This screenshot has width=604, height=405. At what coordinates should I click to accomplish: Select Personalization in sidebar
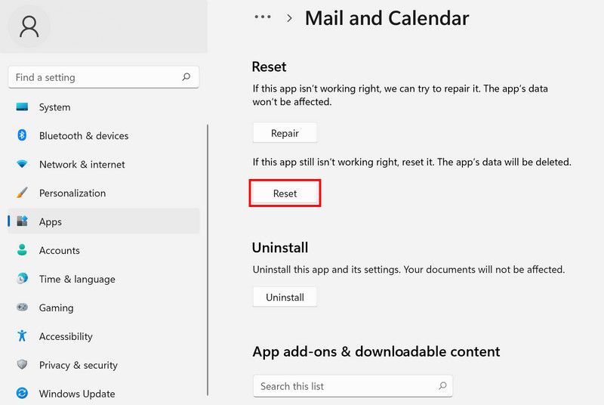point(103,192)
